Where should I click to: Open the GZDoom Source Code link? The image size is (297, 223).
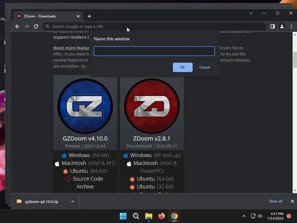click(x=88, y=179)
